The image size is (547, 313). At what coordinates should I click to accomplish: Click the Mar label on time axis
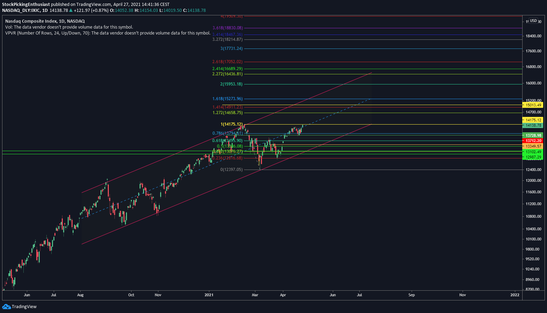255,295
